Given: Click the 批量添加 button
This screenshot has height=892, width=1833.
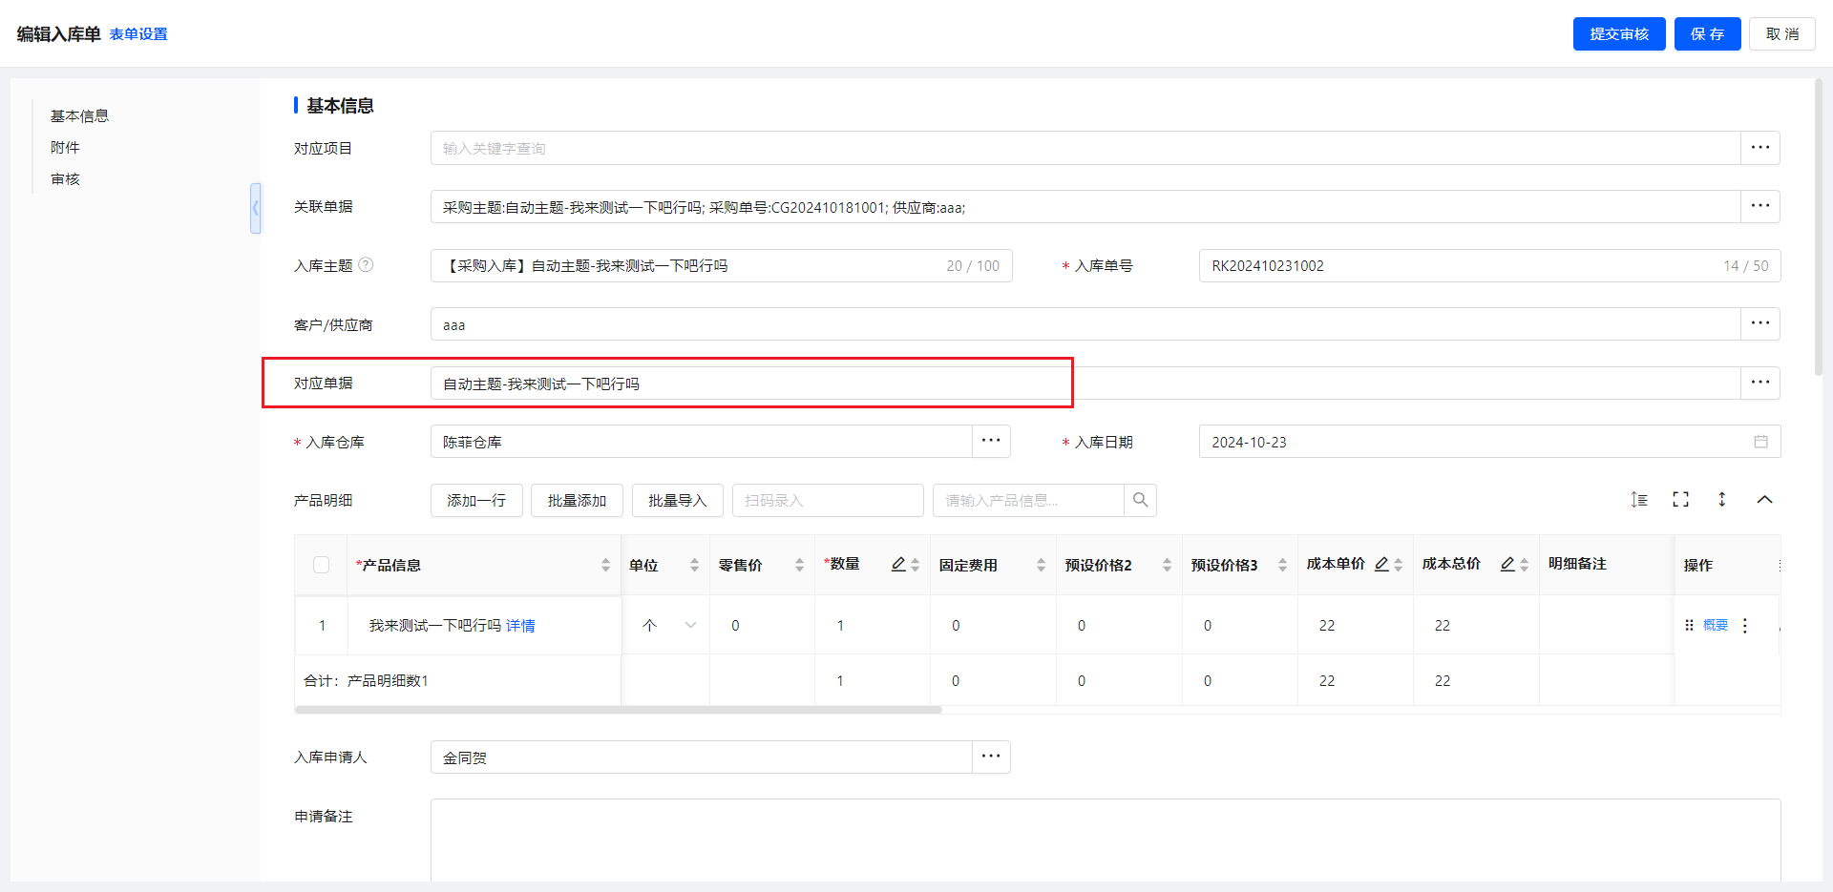Looking at the screenshot, I should click(577, 501).
